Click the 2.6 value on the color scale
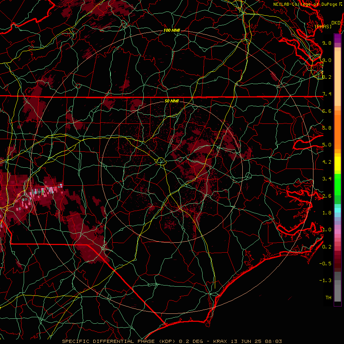The height and width of the screenshot is (344, 344). [x=327, y=196]
